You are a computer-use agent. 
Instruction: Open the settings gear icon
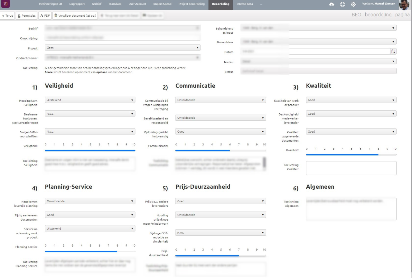coord(353,4)
